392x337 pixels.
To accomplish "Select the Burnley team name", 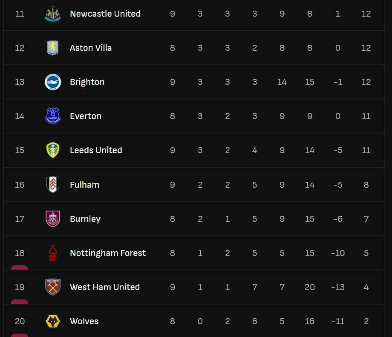I will [x=85, y=219].
